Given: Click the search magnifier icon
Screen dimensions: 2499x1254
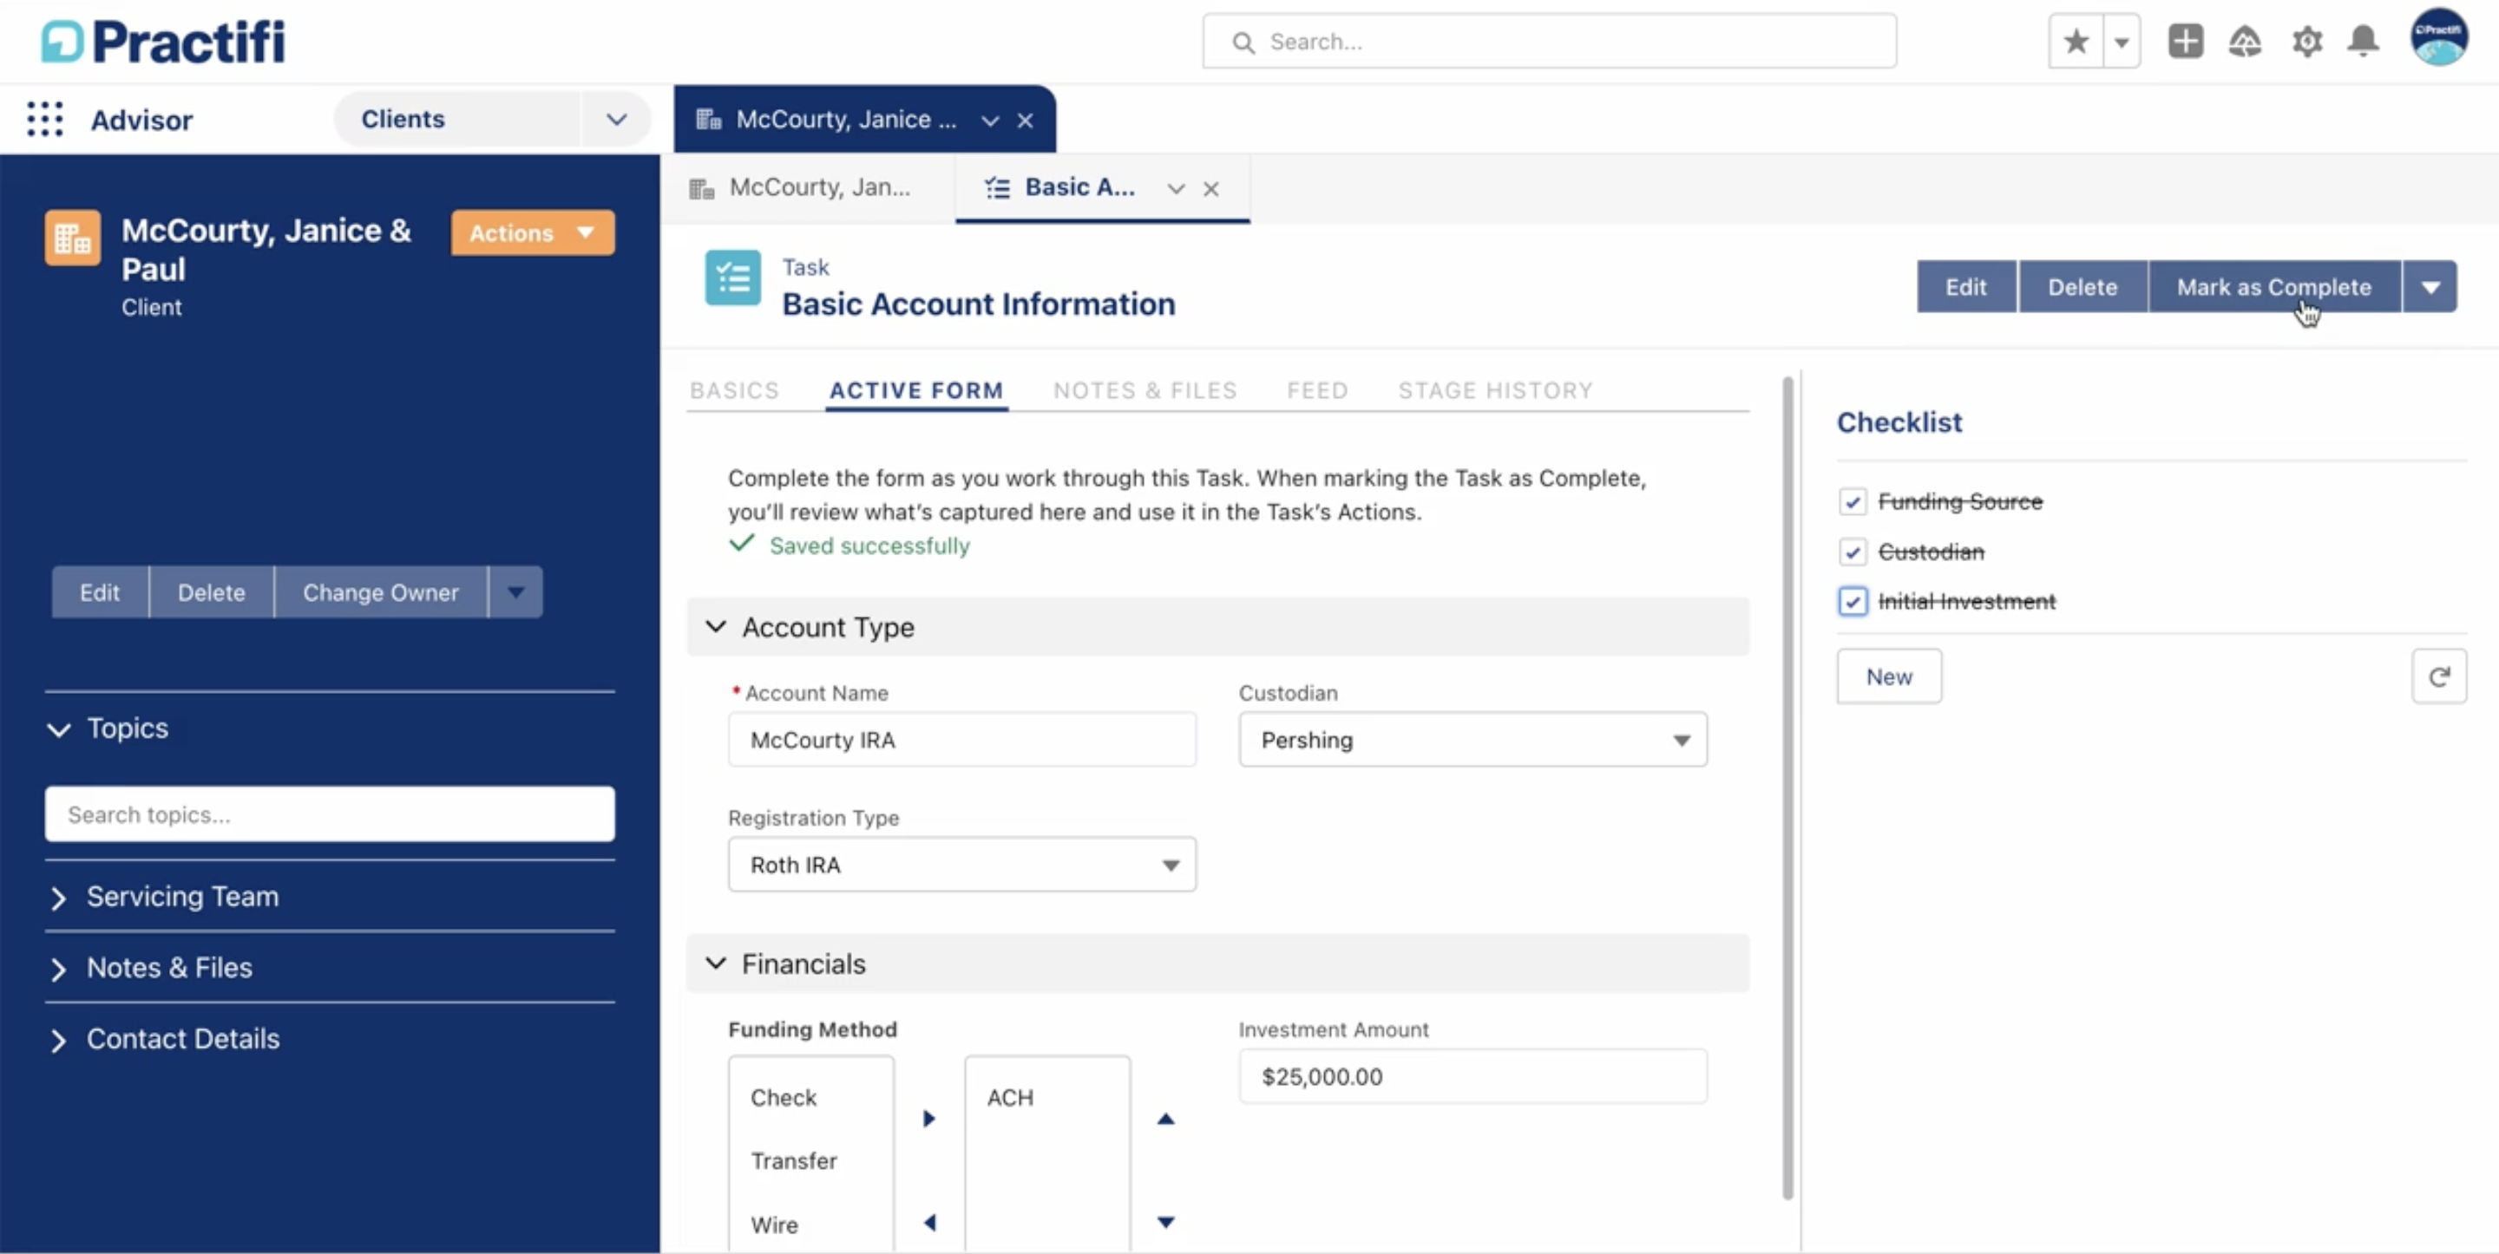Looking at the screenshot, I should coord(1243,42).
